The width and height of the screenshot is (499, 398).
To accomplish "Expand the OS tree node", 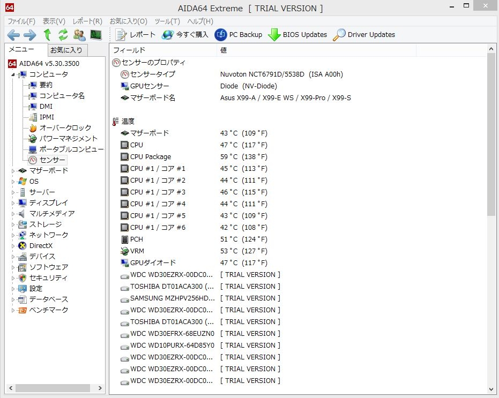I will (13, 182).
